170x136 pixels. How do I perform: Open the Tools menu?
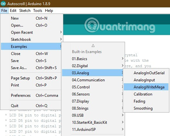tap(38, 11)
